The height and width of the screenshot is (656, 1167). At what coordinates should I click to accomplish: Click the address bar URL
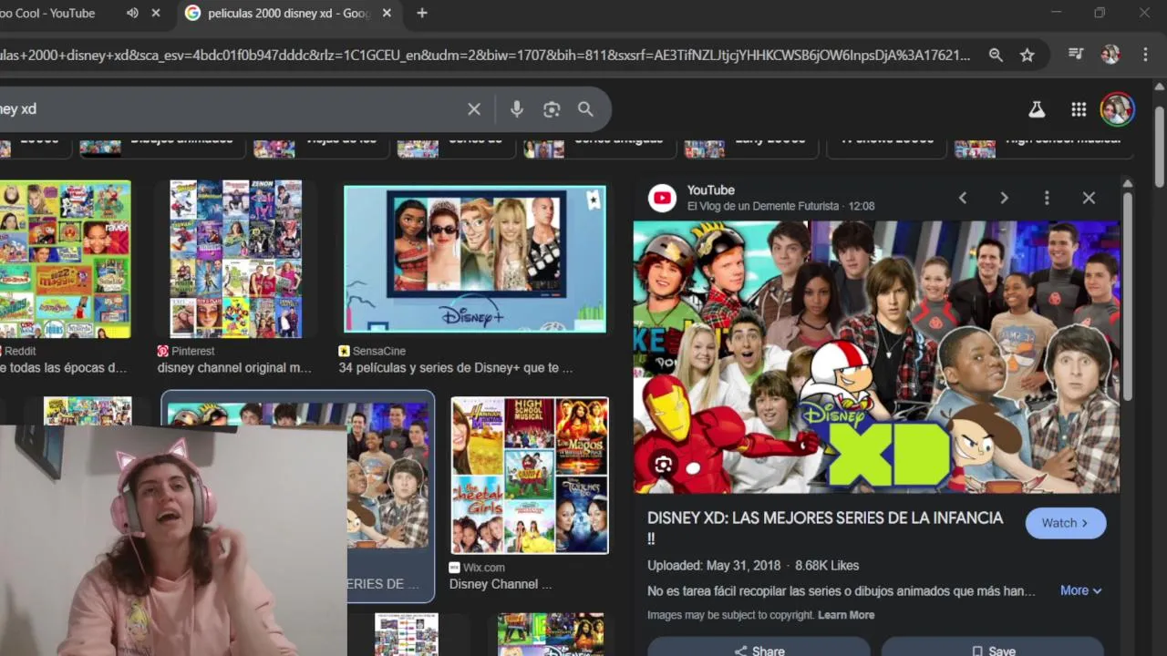tap(483, 55)
